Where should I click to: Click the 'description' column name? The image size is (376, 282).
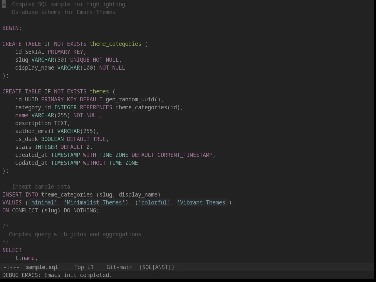33,123
